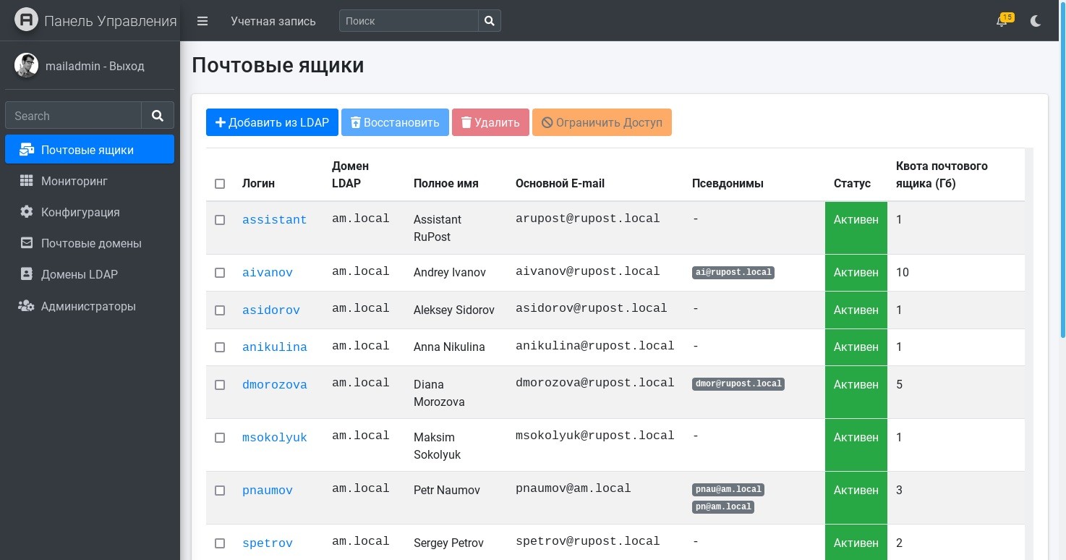Viewport: 1066px width, 560px height.
Task: Tick the select-all checkbox in table header
Action: point(220,184)
